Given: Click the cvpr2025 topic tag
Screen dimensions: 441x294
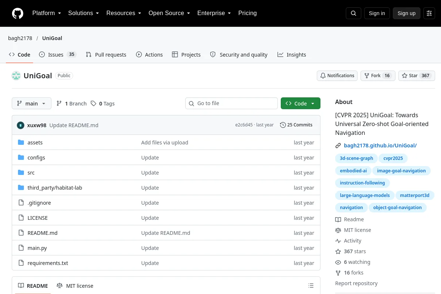Looking at the screenshot, I should click(x=393, y=158).
